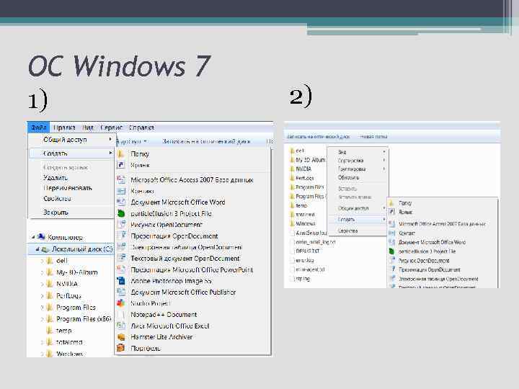Click Записать на оптический диск in right window

pos(318,136)
